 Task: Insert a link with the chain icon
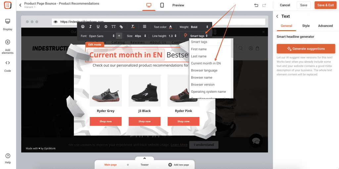tap(121, 27)
